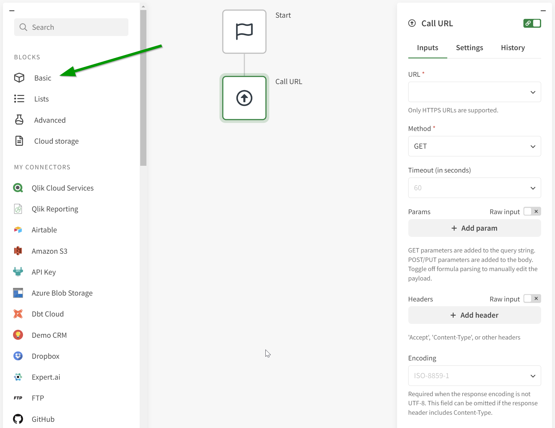Click the Dropbox connector icon
Image resolution: width=555 pixels, height=428 pixels.
(18, 356)
